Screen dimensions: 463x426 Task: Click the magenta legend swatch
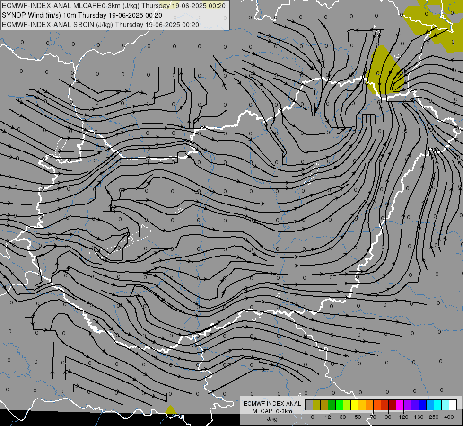400,405
